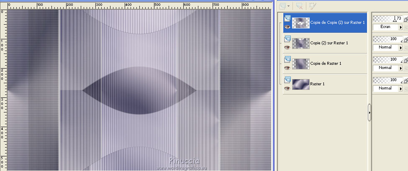The width and height of the screenshot is (408, 171).
Task: Select layer name Copie (2) sur Raster 1
Action: tap(329, 43)
